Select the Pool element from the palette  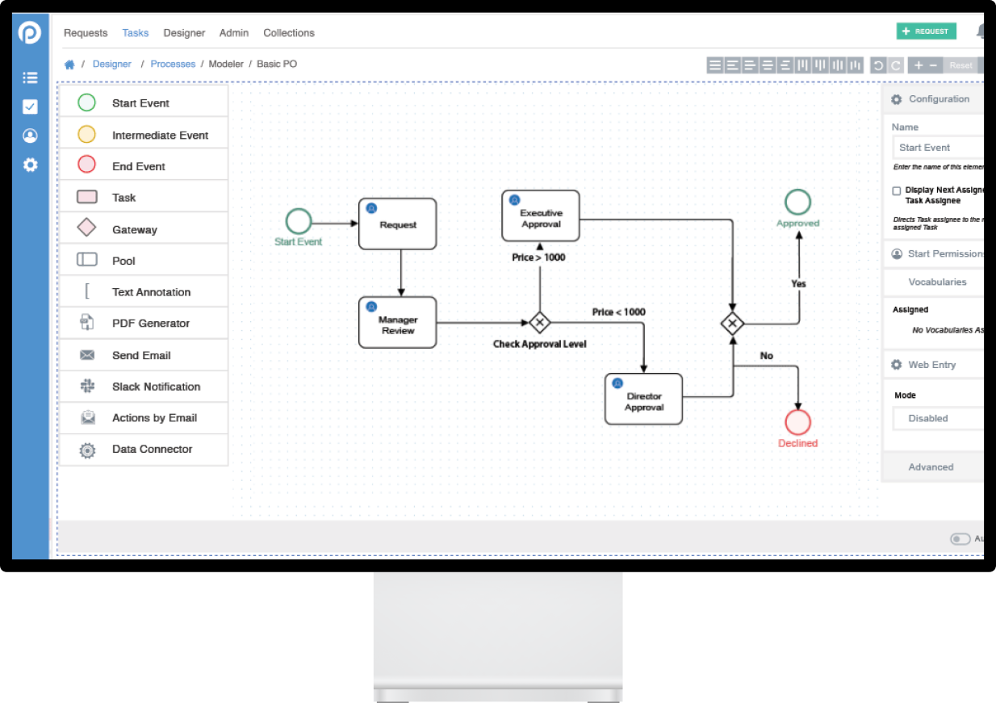144,259
